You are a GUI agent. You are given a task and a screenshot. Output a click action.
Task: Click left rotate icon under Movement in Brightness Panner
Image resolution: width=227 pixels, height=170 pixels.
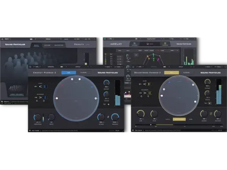(141, 96)
